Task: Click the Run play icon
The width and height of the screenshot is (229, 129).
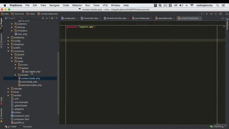Action: click(207, 14)
